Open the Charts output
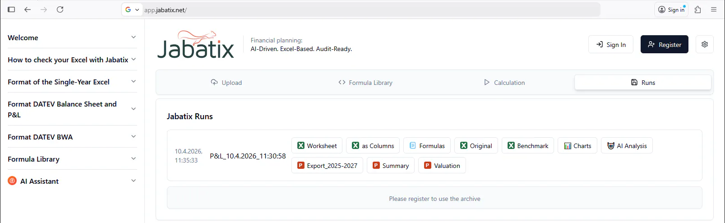 click(x=577, y=145)
